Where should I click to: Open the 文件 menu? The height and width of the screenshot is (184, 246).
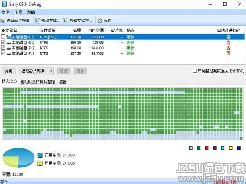pyautogui.click(x=5, y=12)
